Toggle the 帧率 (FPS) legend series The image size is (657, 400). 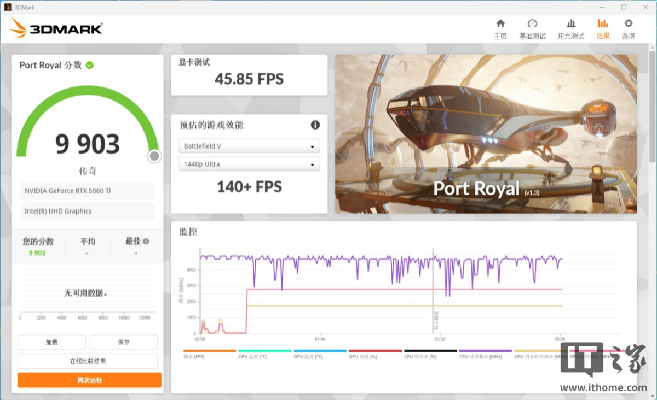pyautogui.click(x=209, y=354)
